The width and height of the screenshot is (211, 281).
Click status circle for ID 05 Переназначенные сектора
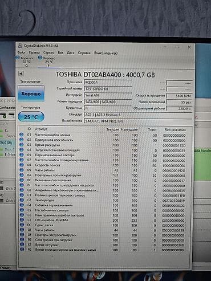click(x=22, y=155)
